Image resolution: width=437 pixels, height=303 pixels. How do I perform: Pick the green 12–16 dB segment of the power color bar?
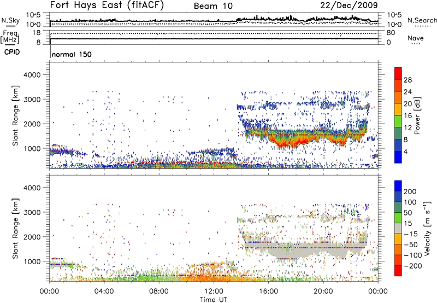point(398,121)
